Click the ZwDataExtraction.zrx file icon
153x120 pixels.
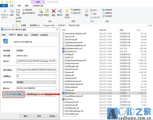(x=63, y=48)
